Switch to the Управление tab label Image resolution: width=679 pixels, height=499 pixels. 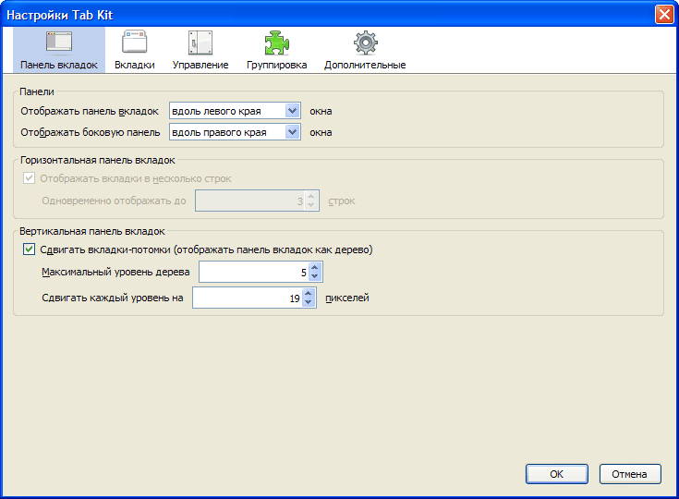click(x=200, y=65)
